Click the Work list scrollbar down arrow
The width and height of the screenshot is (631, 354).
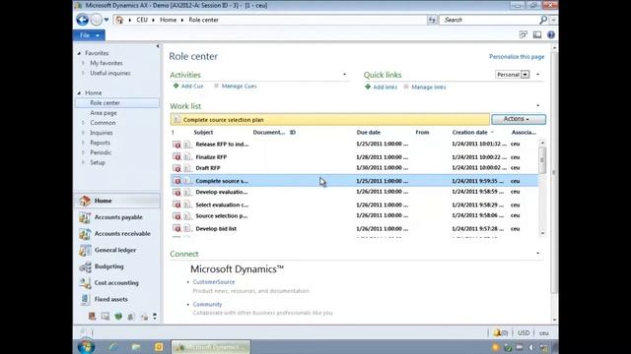point(542,233)
